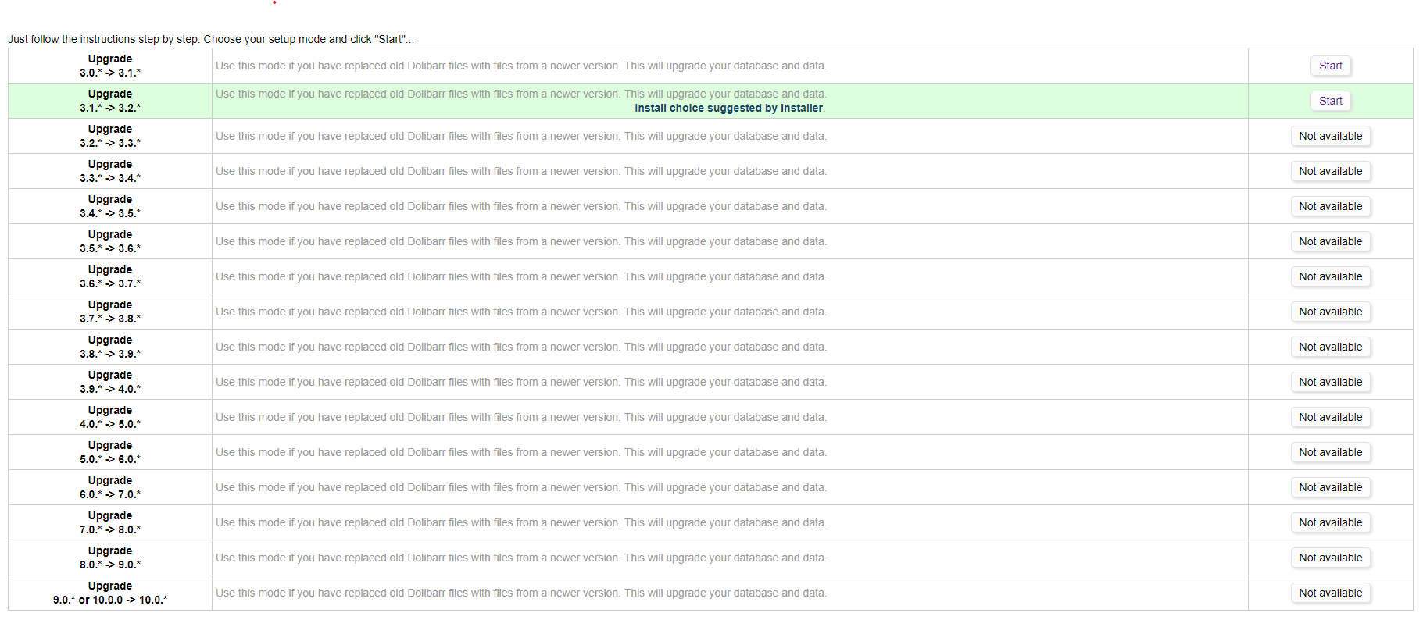Click the description text in the 3.0.* -> 3.1.* row
Viewport: 1423px width, 620px height.
[521, 66]
